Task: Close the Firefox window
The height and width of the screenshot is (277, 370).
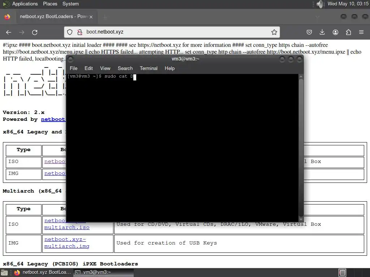Action: (x=365, y=17)
